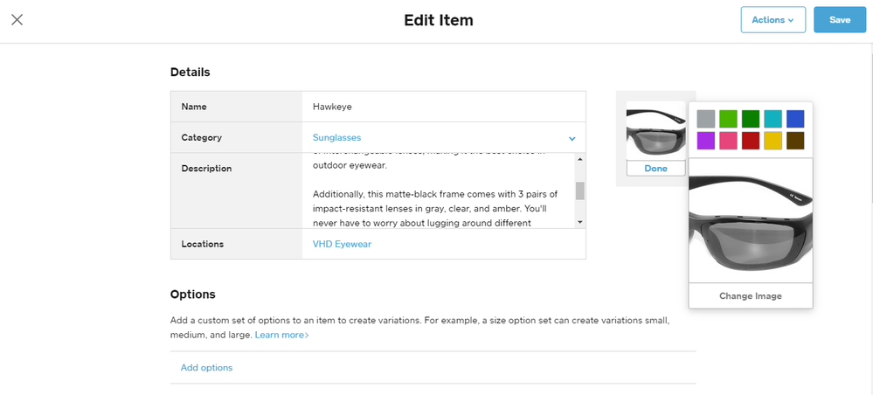Select the pink color swatch

(x=728, y=141)
